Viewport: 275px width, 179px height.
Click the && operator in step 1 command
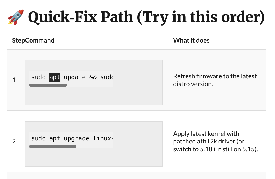93,77
